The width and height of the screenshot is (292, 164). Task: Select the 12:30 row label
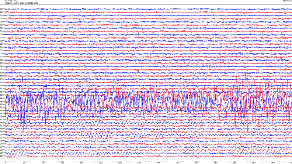[2, 89]
